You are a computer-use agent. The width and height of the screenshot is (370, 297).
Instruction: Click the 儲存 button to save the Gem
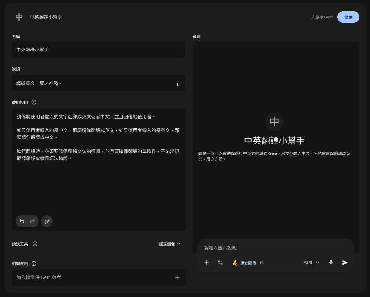(x=348, y=17)
